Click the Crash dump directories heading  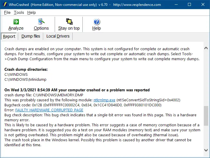click(26, 69)
